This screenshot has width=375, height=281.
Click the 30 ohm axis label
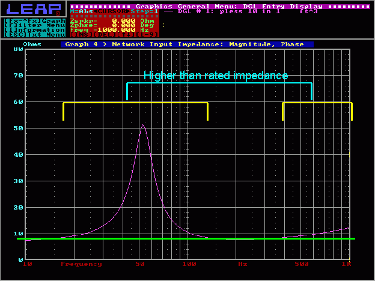[x=19, y=181]
